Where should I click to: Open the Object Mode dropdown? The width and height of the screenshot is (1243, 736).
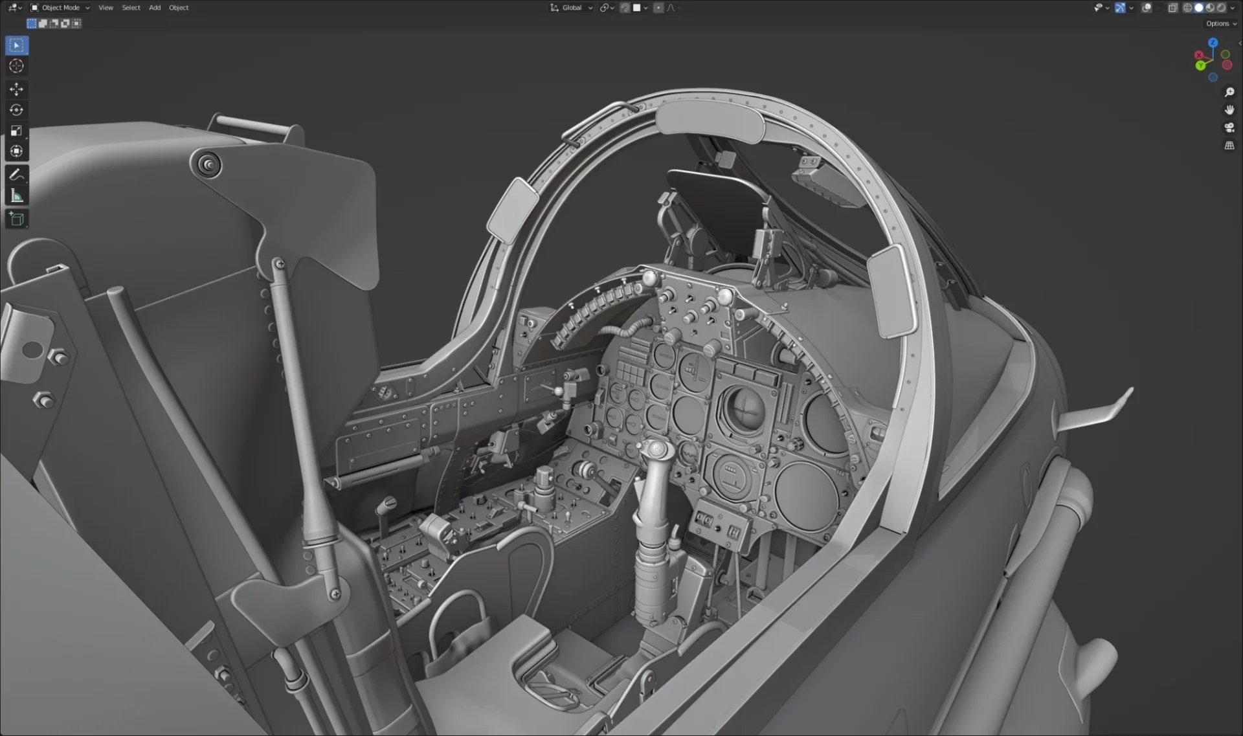(x=60, y=8)
